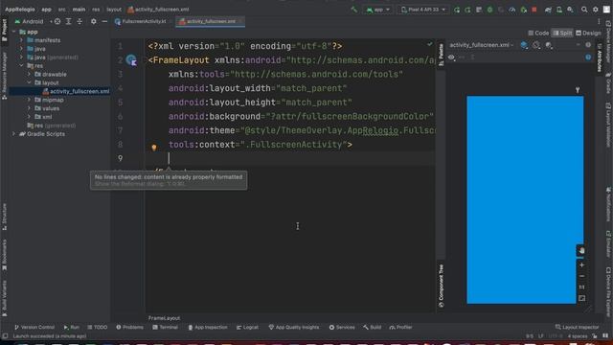This screenshot has height=345, width=613.
Task: Click Collapse All in the Project panel
Action: [x=79, y=21]
